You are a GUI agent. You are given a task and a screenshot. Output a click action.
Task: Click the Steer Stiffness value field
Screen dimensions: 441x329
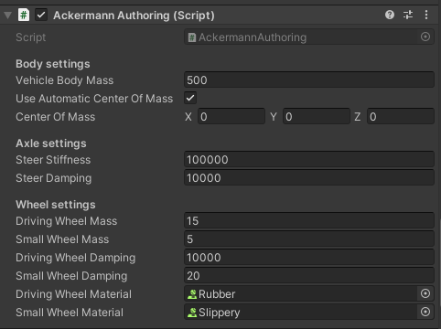click(x=309, y=159)
